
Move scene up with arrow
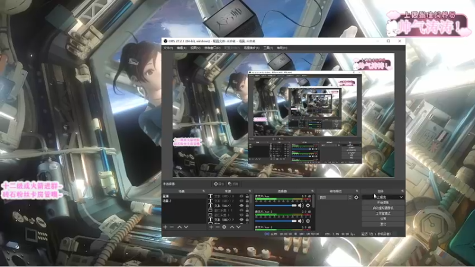pyautogui.click(x=179, y=227)
